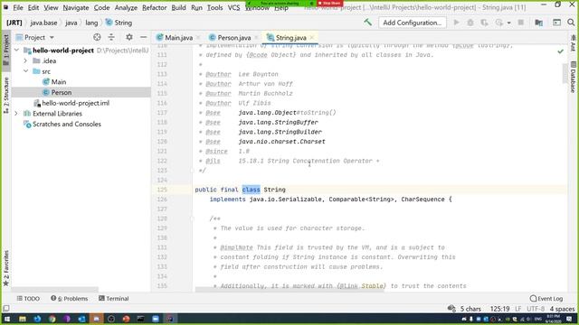Expand External Libraries node
This screenshot has height=325, width=579.
(16, 114)
